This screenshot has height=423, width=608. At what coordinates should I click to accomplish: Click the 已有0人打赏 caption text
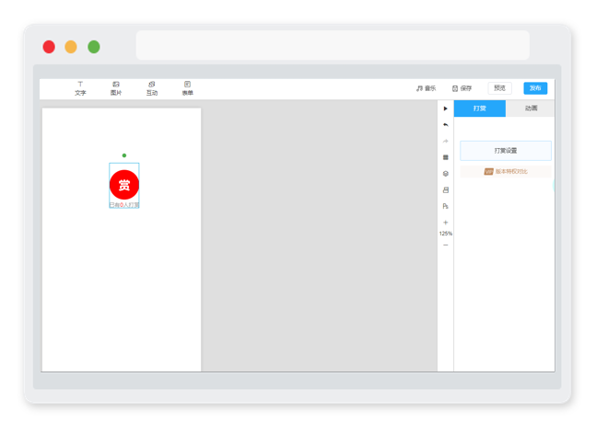point(124,205)
